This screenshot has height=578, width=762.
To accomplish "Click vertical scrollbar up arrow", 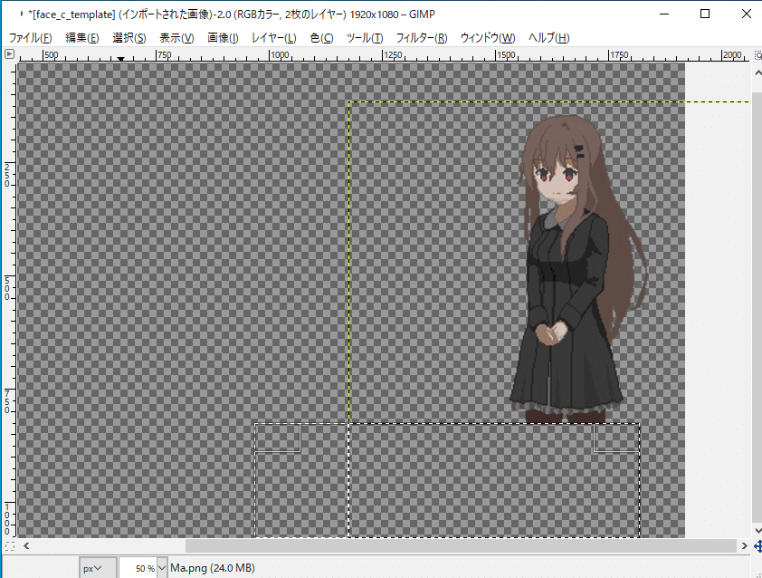I will (757, 73).
